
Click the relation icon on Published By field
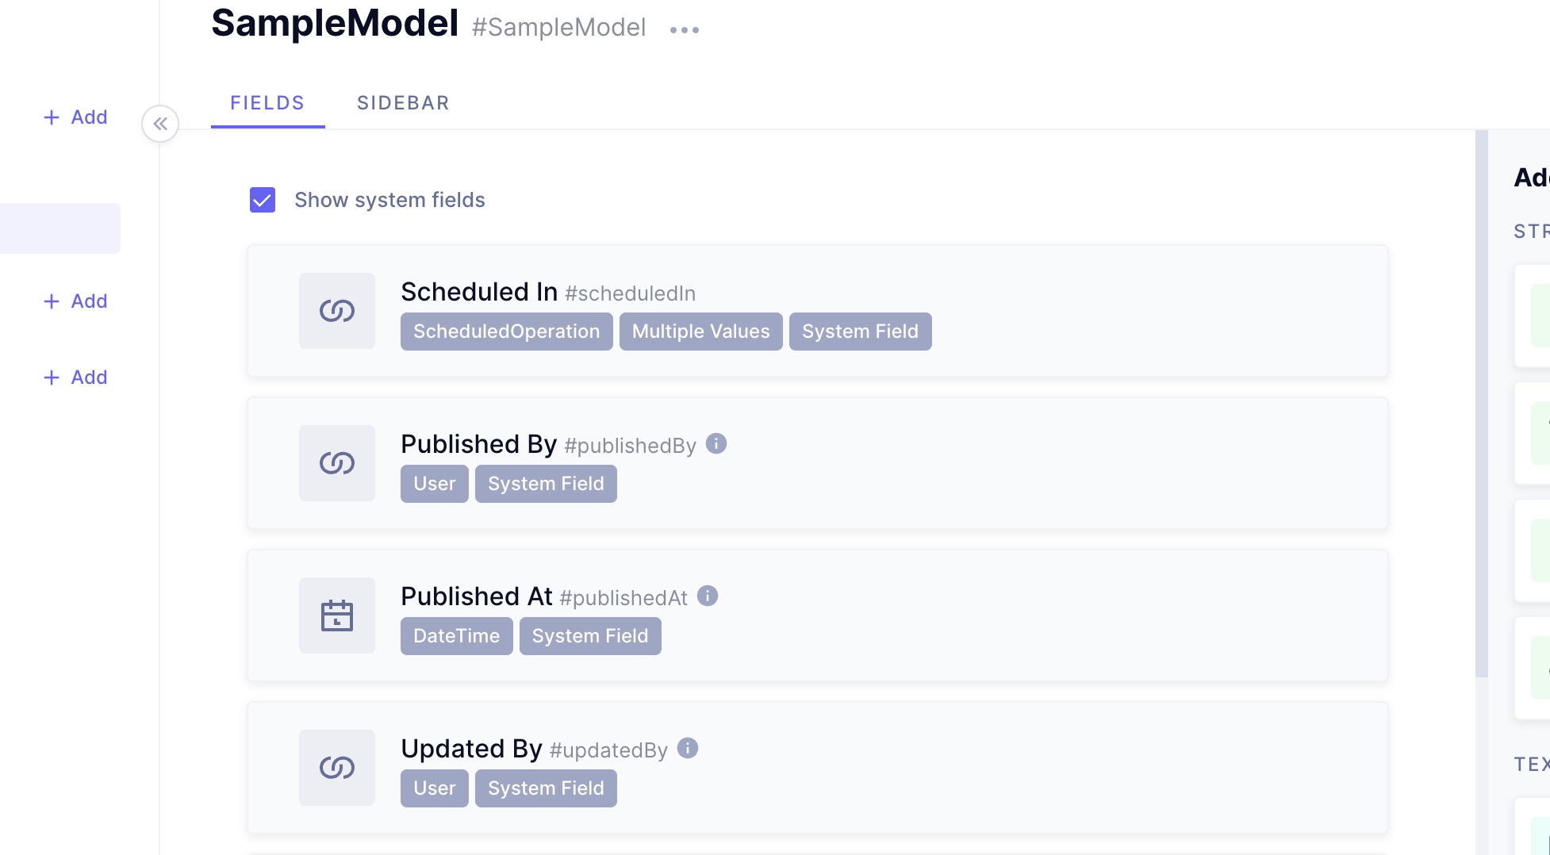337,462
